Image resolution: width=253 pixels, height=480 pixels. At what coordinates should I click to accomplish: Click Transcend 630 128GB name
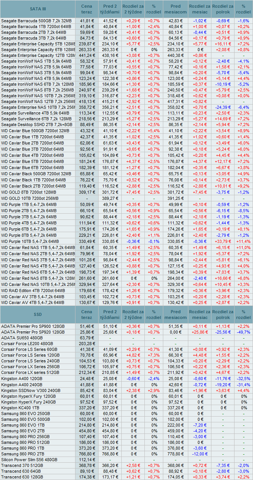point(22,477)
